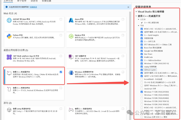The height and width of the screenshot is (120, 181).
Task: Select the C++ mobile development card title
Action: pyautogui.click(x=21, y=88)
